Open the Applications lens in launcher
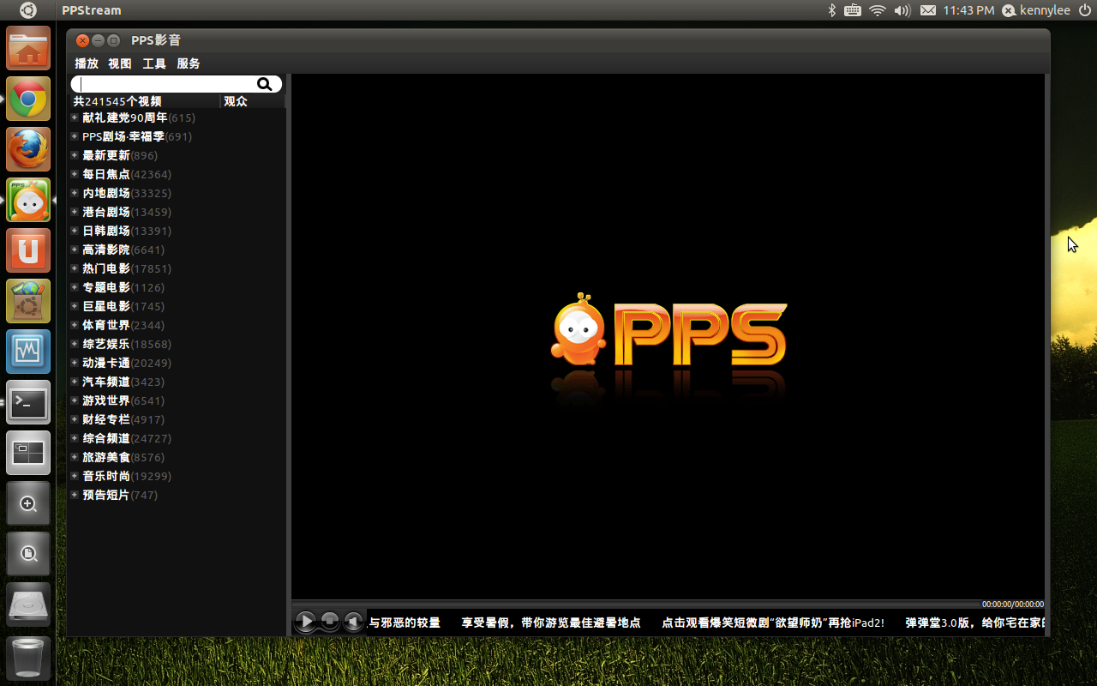The width and height of the screenshot is (1097, 686). [28, 503]
